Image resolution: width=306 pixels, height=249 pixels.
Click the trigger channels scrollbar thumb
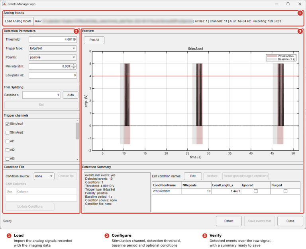77,131
